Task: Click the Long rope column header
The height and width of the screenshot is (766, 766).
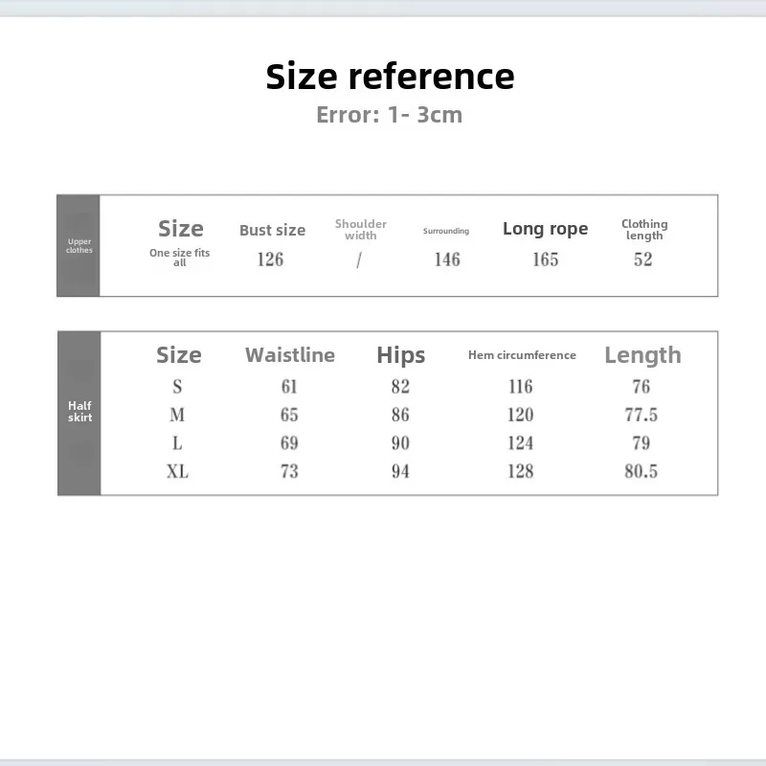Action: [545, 229]
